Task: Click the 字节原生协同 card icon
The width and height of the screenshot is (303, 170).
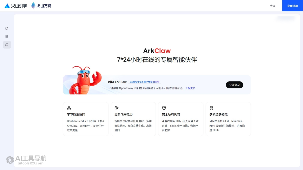Action: click(x=69, y=108)
